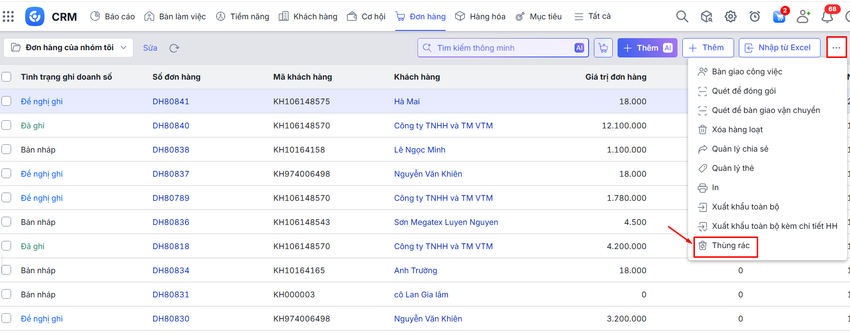The image size is (850, 335).
Task: Click the shopping cart icon button
Action: pyautogui.click(x=603, y=48)
